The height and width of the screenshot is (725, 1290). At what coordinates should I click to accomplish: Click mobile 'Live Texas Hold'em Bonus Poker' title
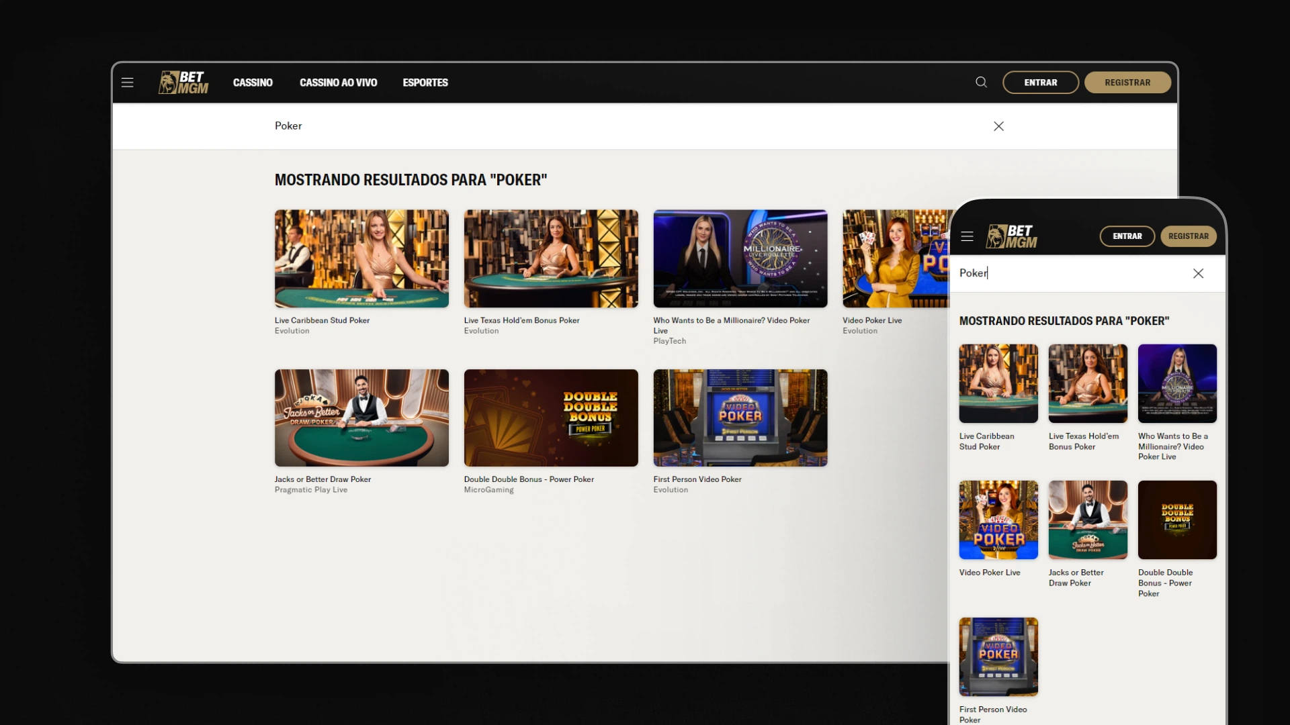[x=1084, y=441]
